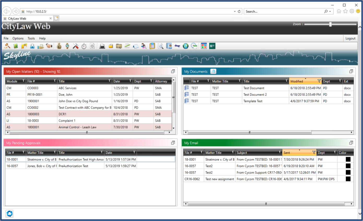363x221 pixels.
Task: Adjust the Zoom slider at top right
Action: pyautogui.click(x=330, y=24)
